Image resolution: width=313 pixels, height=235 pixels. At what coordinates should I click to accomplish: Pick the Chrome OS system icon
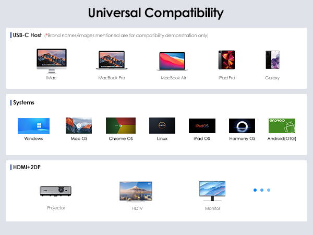121,126
